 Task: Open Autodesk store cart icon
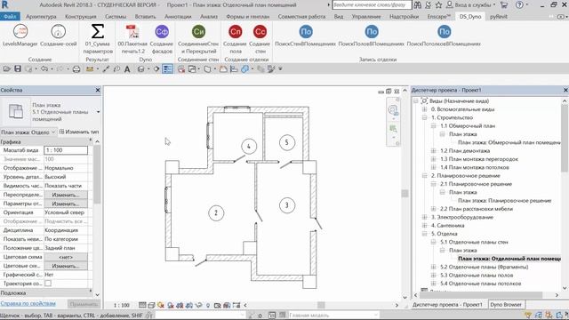pos(504,5)
